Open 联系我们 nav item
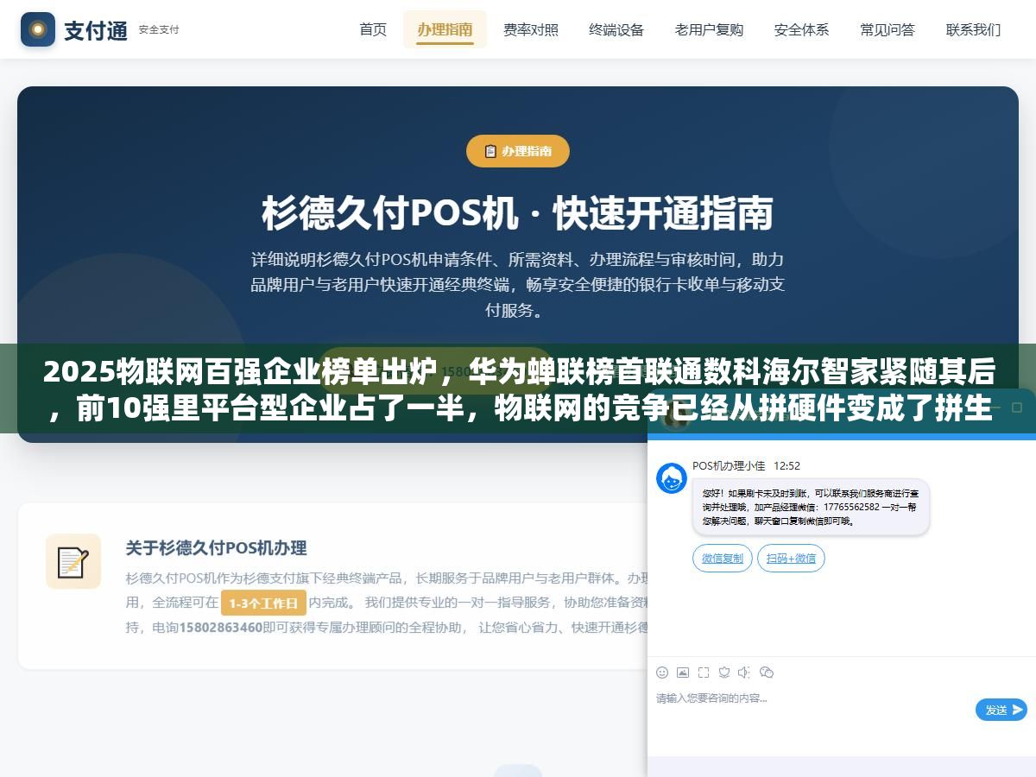This screenshot has width=1036, height=777. coord(973,29)
